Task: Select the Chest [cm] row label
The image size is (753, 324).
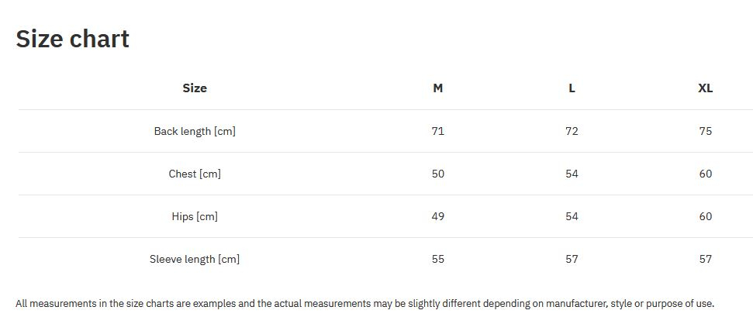Action: [x=195, y=174]
